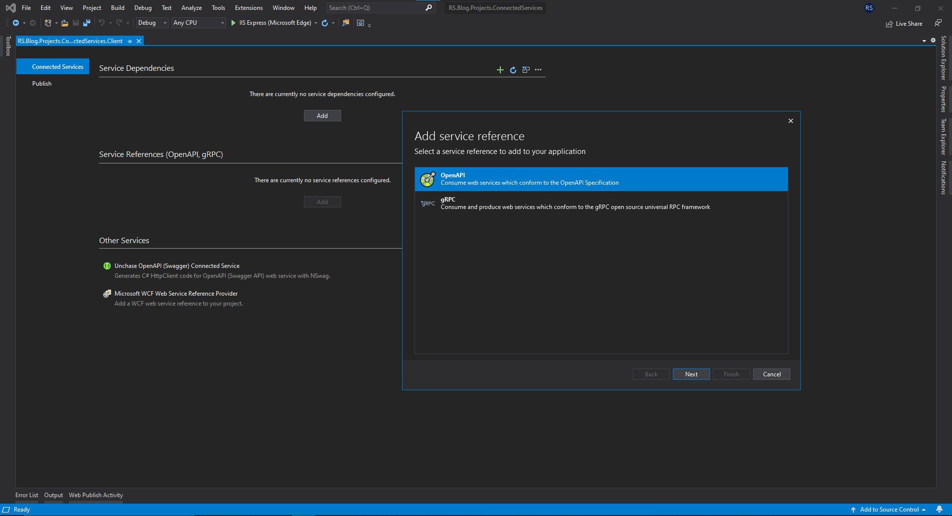This screenshot has height=516, width=952.
Task: Open a file with the folder icon
Action: pyautogui.click(x=65, y=23)
